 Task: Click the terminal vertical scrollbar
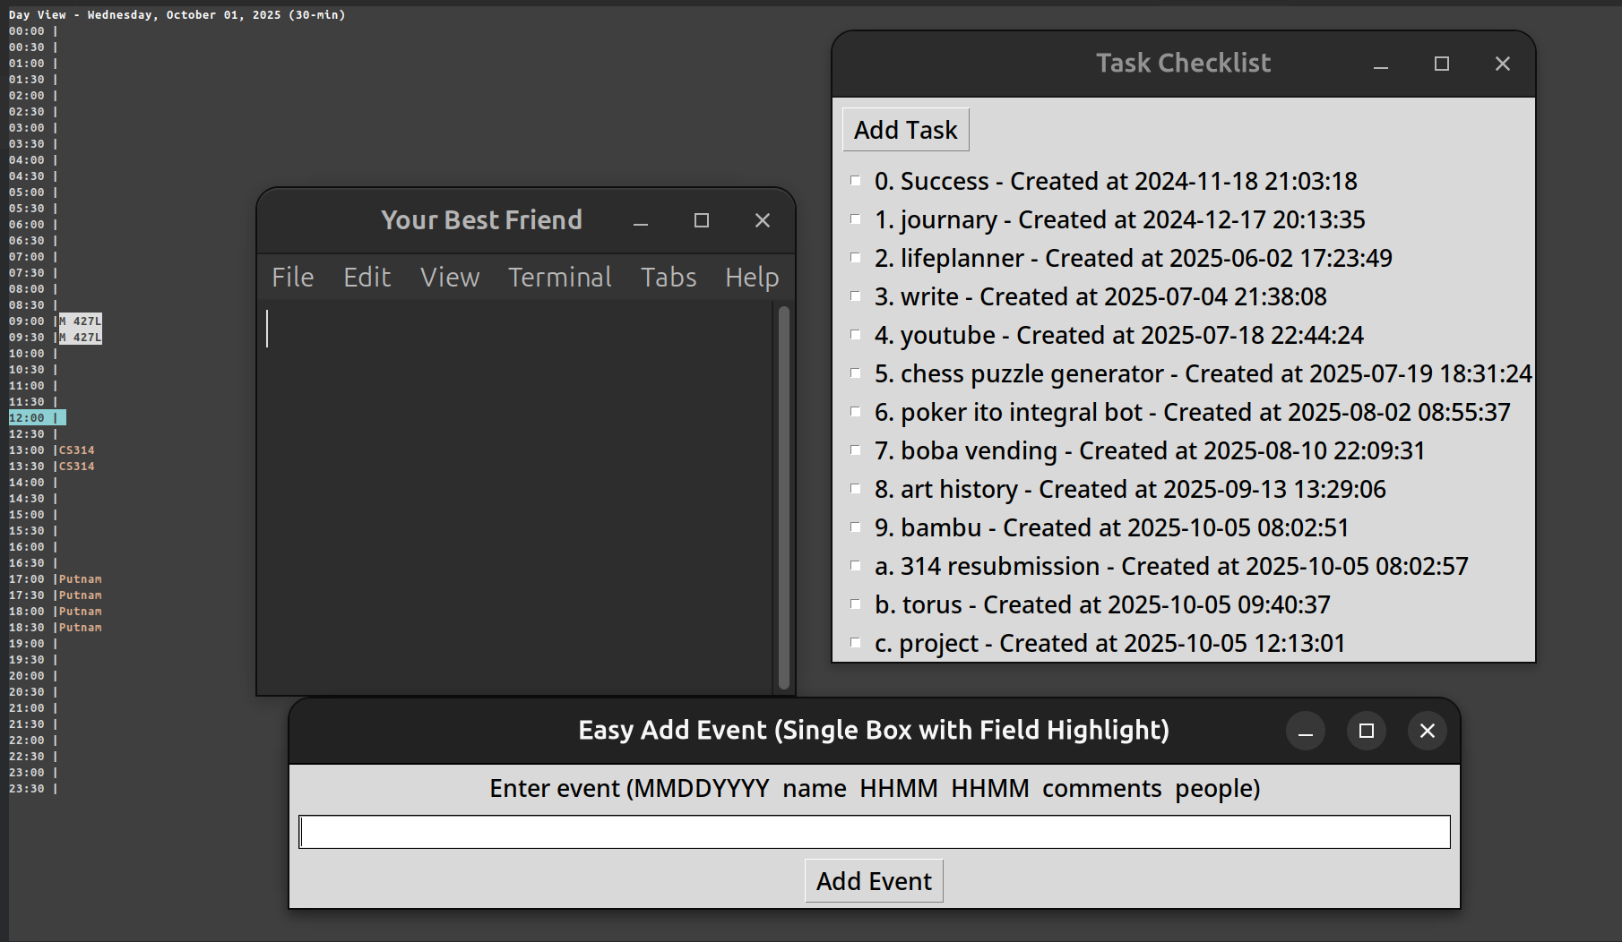click(x=784, y=498)
